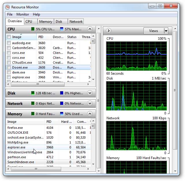Click PID 3940 of dwm.exe

pos(42,72)
